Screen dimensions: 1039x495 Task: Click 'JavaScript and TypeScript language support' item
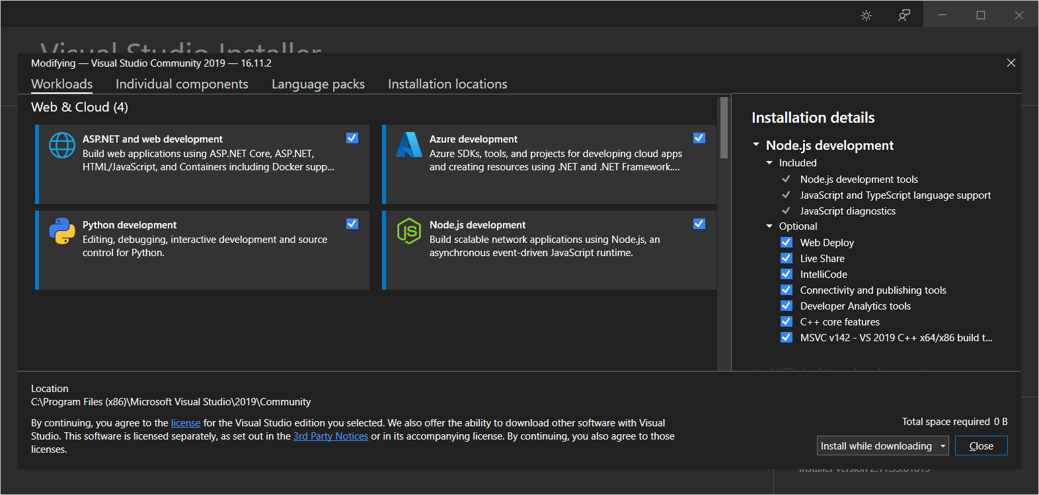[895, 195]
